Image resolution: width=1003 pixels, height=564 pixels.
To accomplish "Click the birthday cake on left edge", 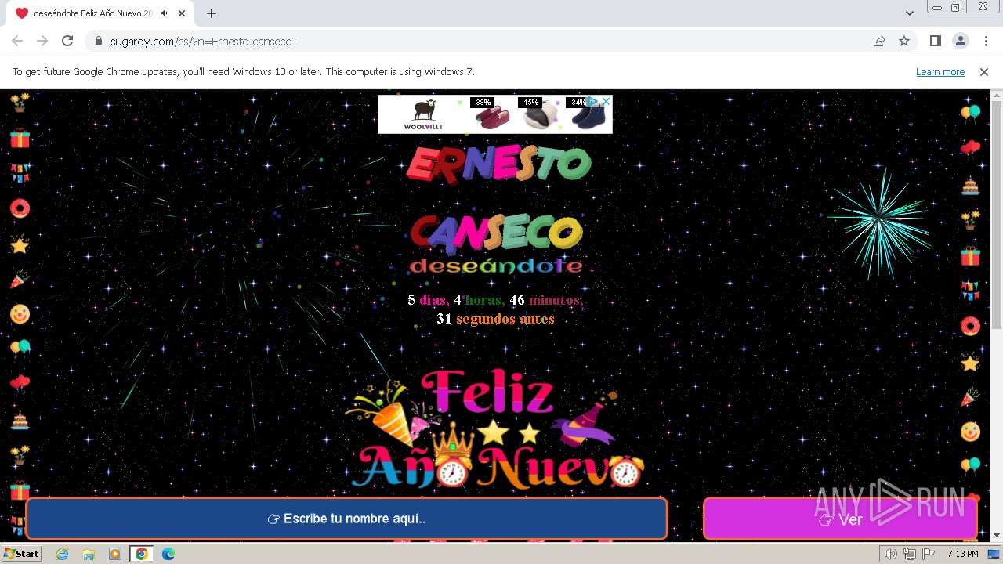I will click(x=20, y=421).
